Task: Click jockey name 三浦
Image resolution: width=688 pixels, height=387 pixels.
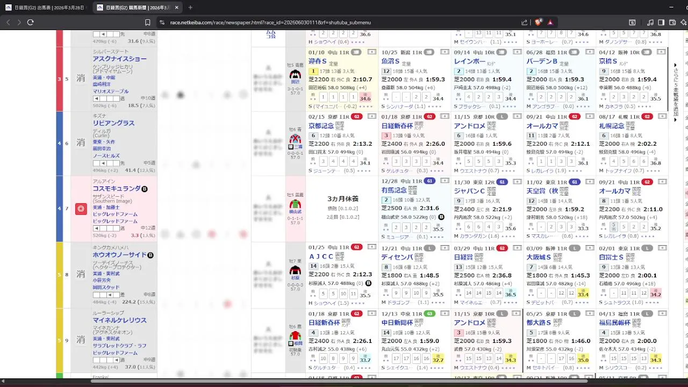Action: (x=298, y=147)
